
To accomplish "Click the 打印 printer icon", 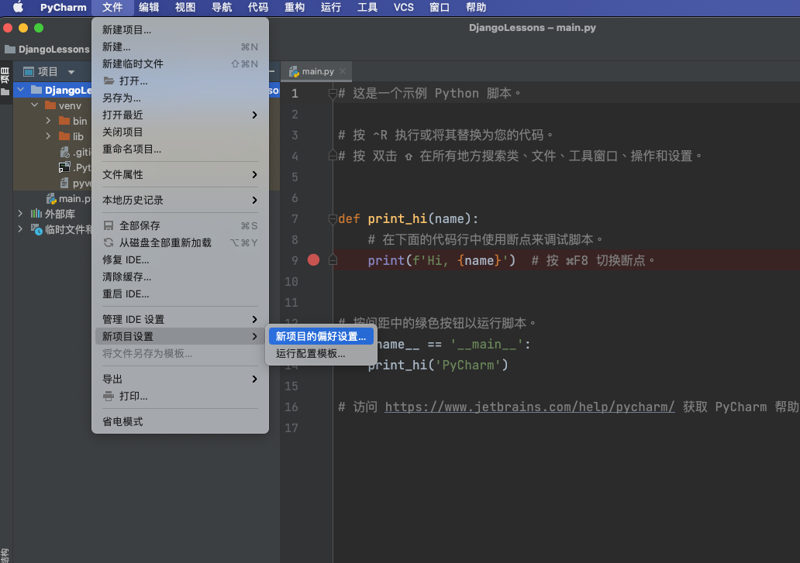I will [109, 397].
